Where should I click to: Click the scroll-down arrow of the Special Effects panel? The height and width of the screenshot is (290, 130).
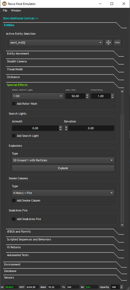click(122, 225)
